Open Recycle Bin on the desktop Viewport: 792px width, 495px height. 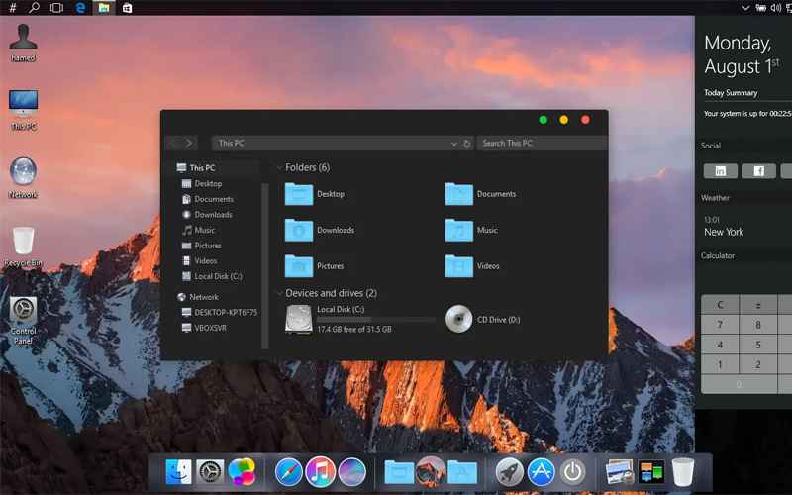(x=23, y=241)
